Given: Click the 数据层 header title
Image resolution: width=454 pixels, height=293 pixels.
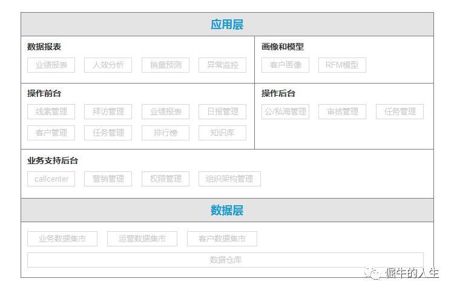Looking at the screenshot, I should click(227, 210).
